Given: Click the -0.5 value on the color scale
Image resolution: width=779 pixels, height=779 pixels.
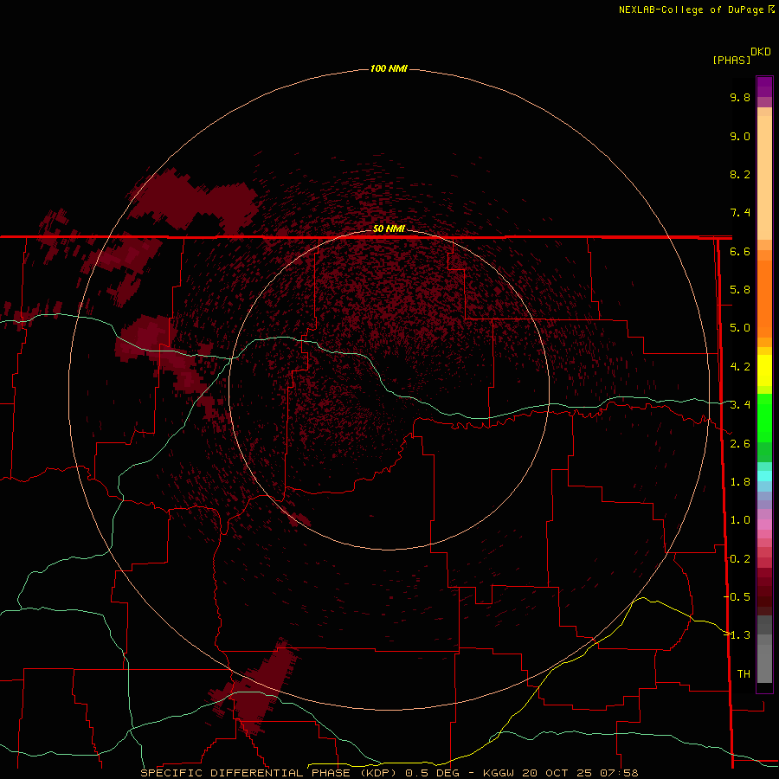Looking at the screenshot, I should tap(737, 596).
